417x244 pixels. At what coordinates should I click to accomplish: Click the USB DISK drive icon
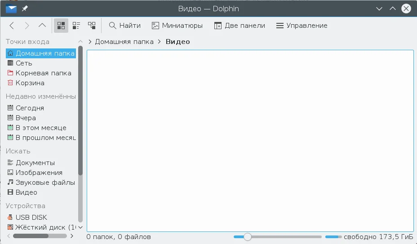(10, 217)
